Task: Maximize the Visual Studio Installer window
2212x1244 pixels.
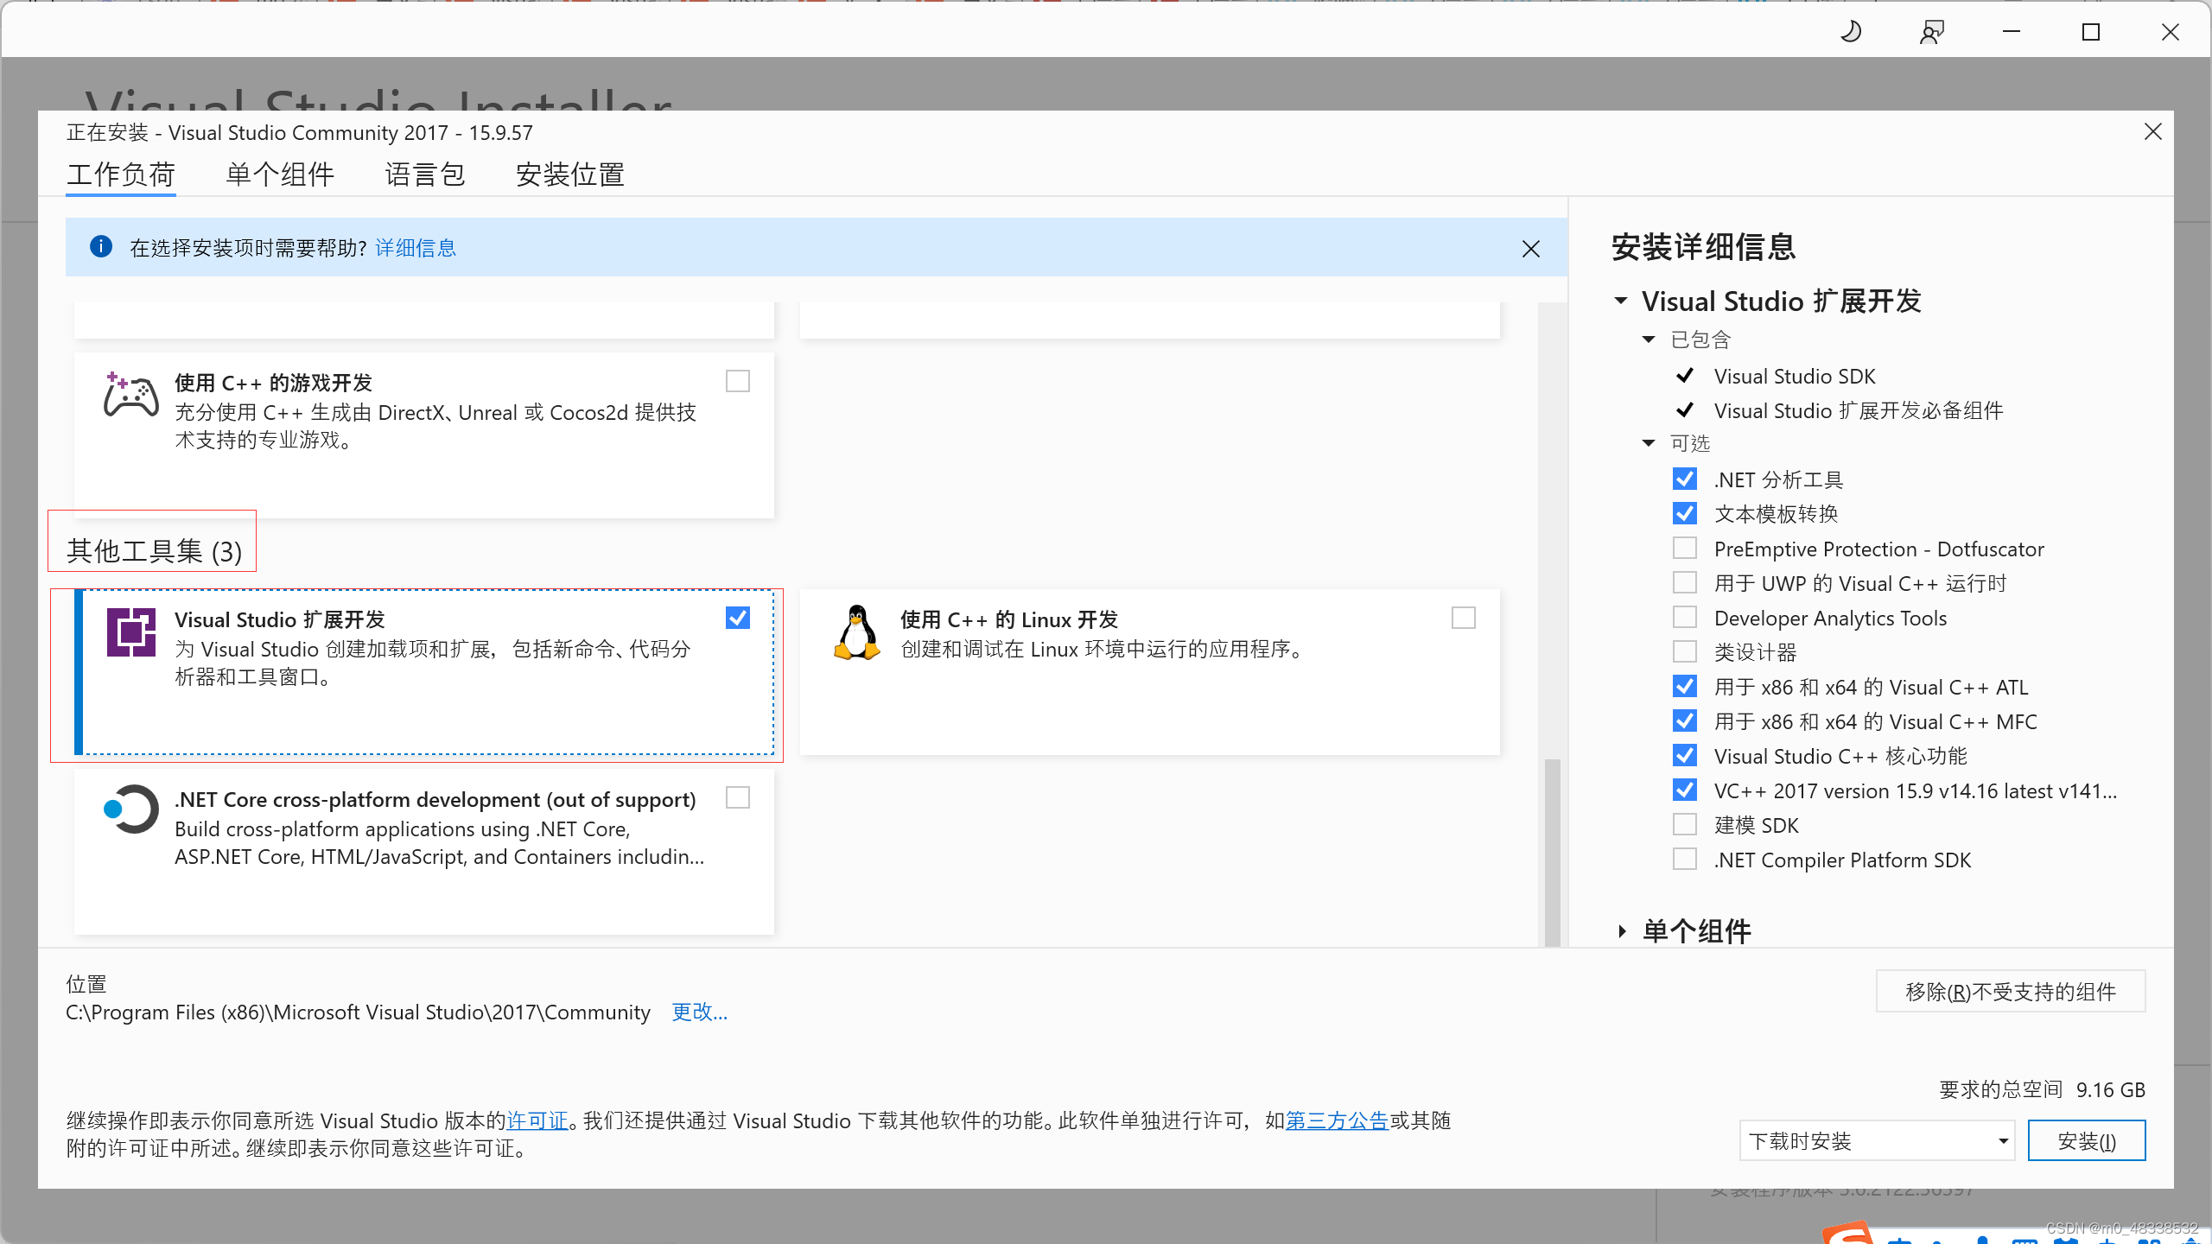Action: point(2091,32)
